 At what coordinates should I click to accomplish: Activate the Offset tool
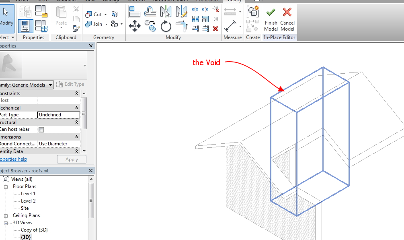[x=150, y=11]
